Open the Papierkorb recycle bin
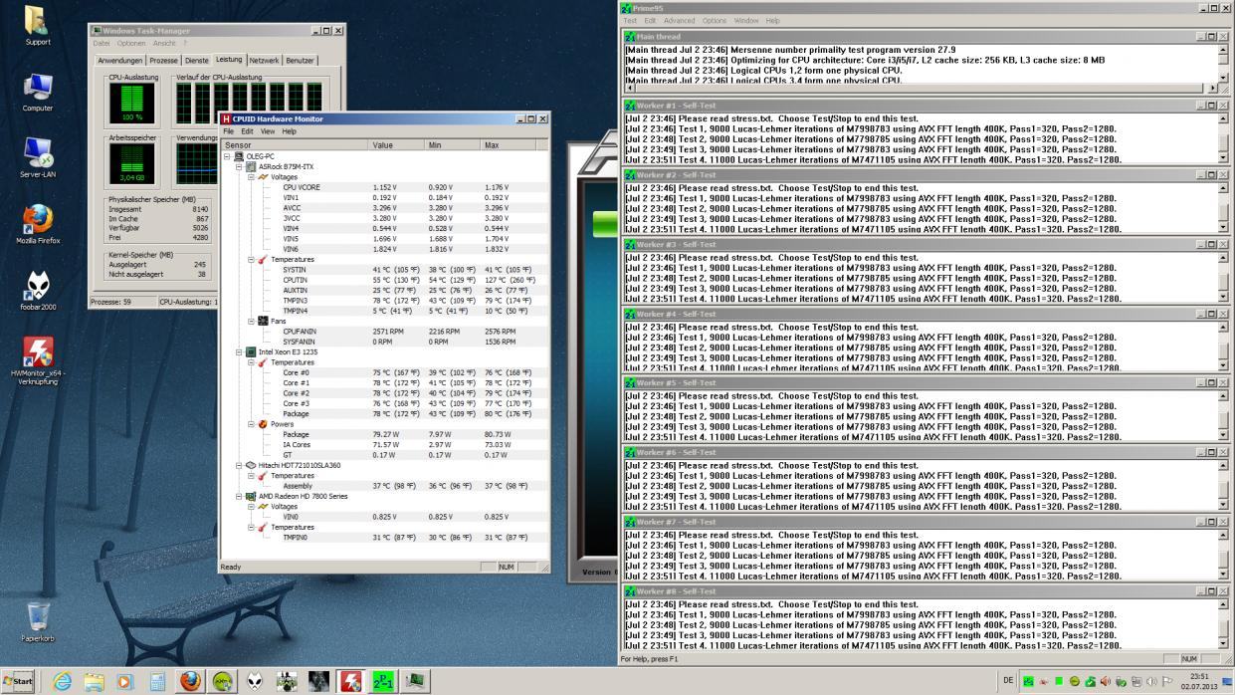Image resolution: width=1235 pixels, height=695 pixels. tap(38, 622)
